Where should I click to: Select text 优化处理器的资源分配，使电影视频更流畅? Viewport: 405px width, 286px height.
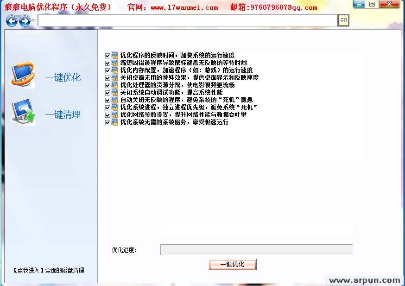pos(177,85)
